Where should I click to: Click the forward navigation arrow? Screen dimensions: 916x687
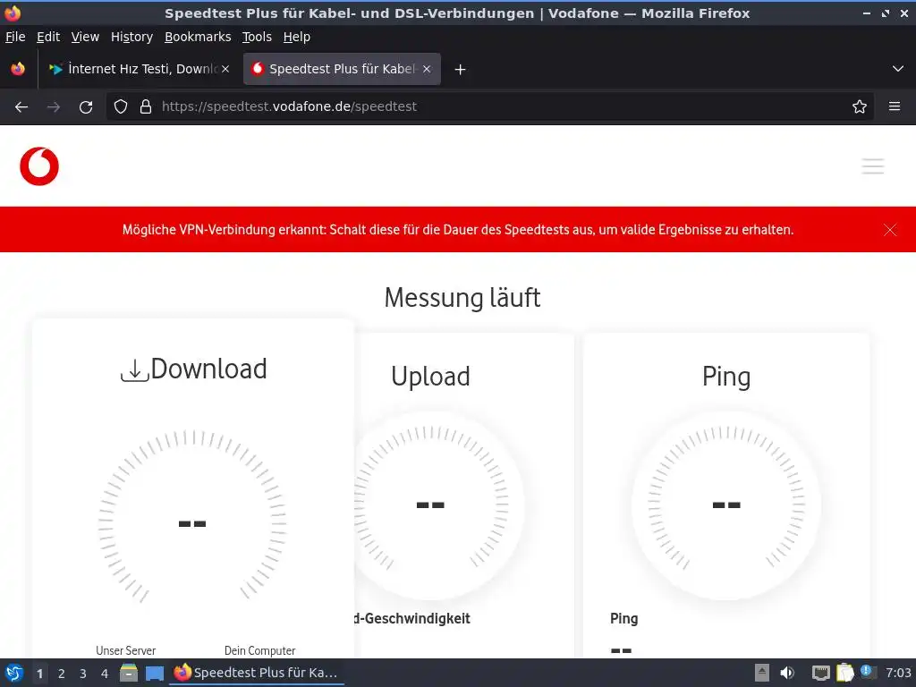click(54, 107)
